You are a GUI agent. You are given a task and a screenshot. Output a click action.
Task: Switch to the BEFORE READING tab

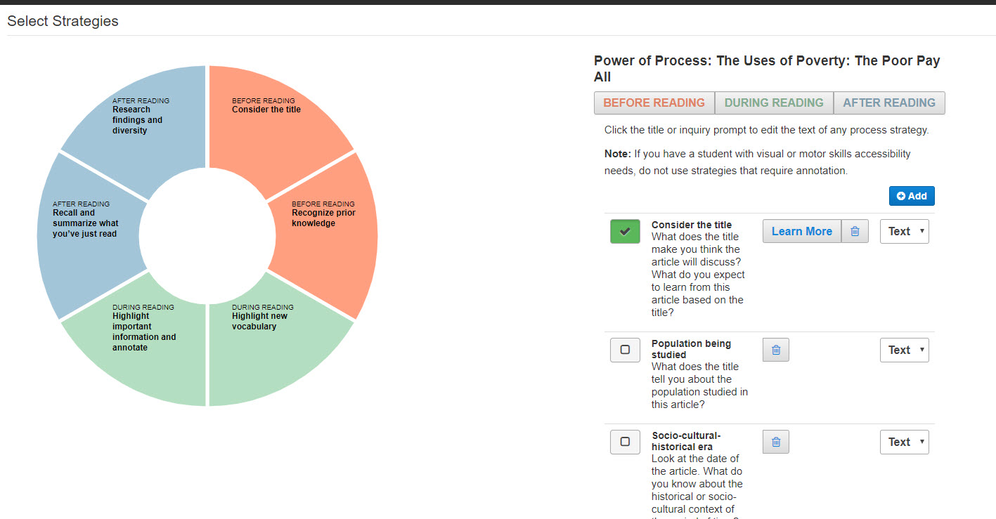coord(654,103)
